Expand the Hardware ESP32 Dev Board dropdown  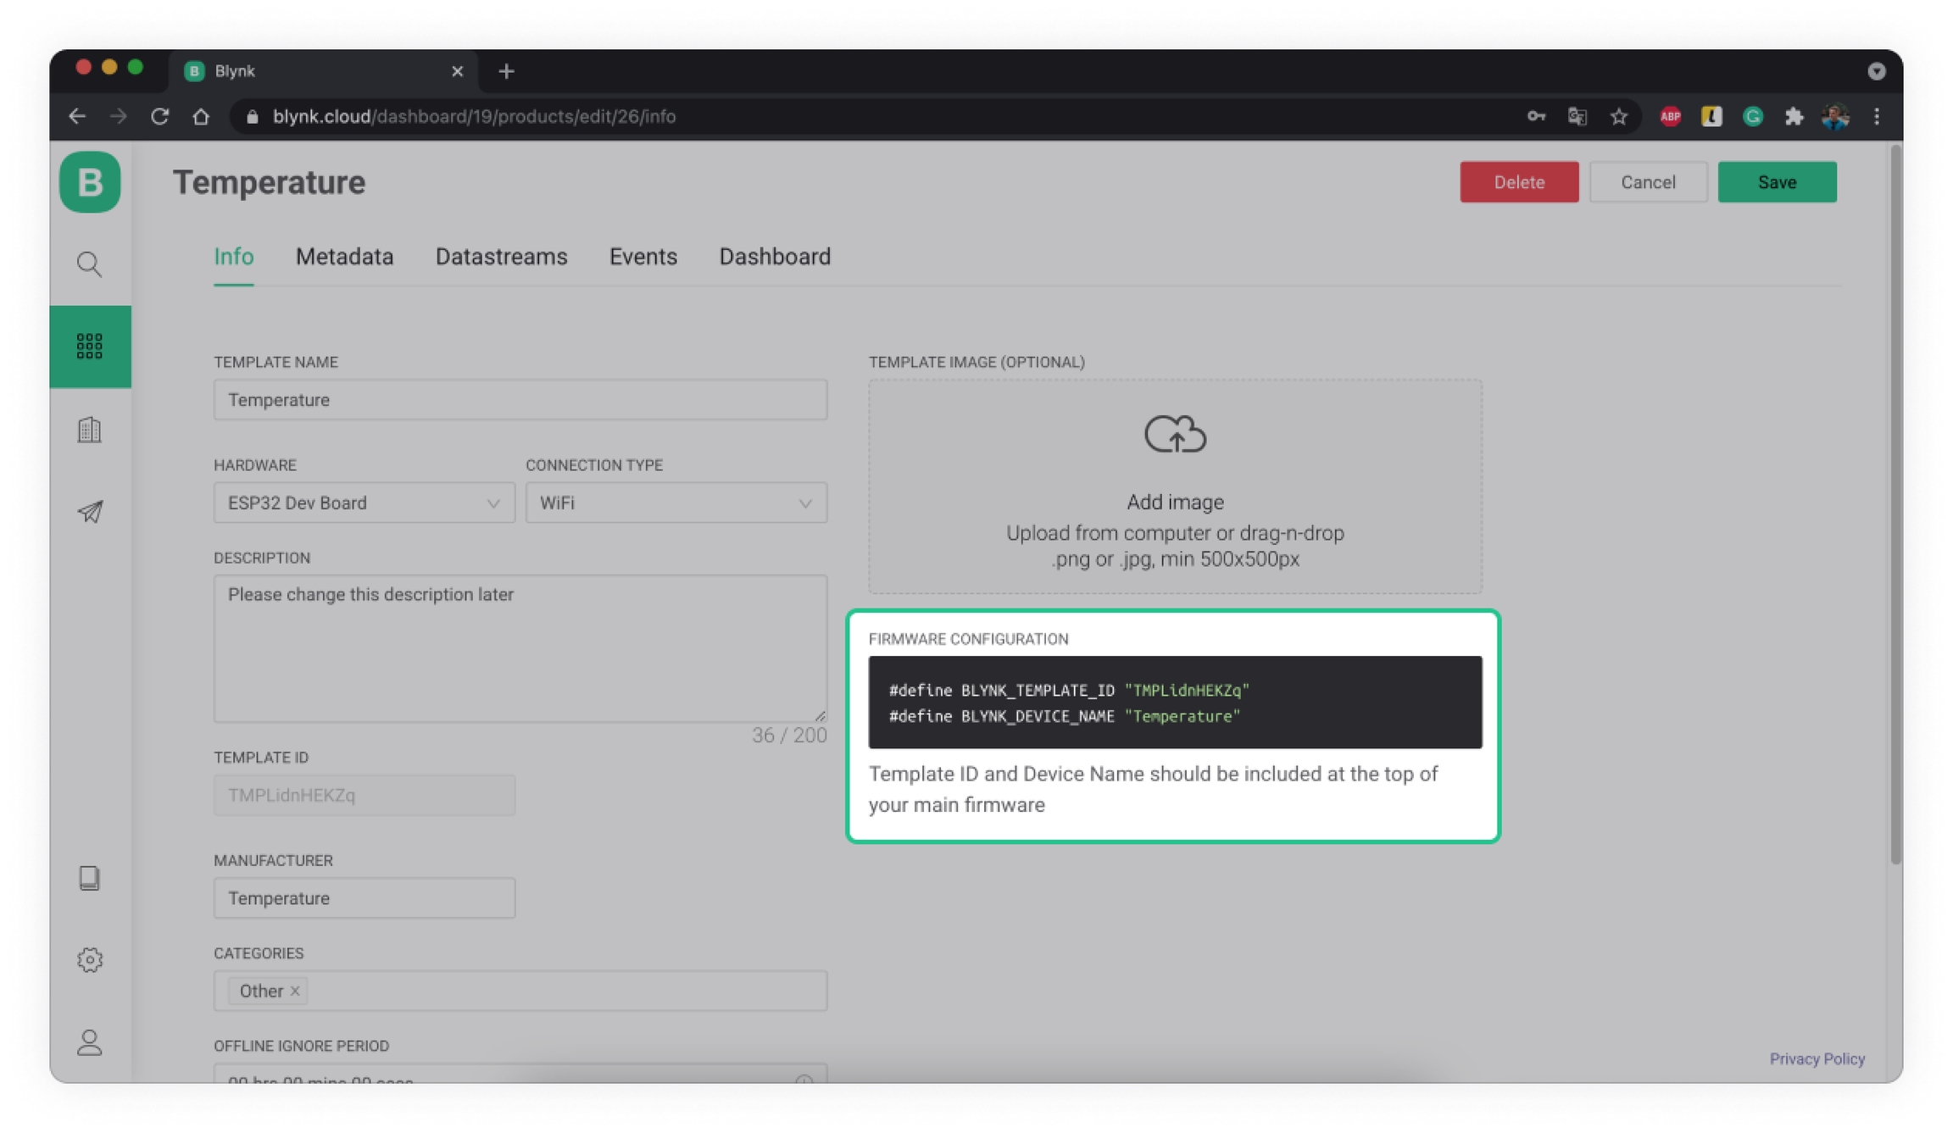tap(364, 503)
